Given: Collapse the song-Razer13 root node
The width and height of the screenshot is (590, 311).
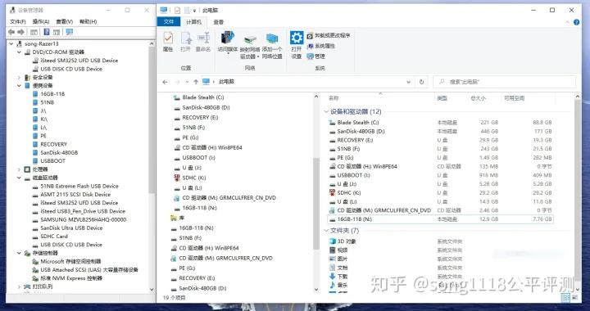Looking at the screenshot, I should click(11, 44).
